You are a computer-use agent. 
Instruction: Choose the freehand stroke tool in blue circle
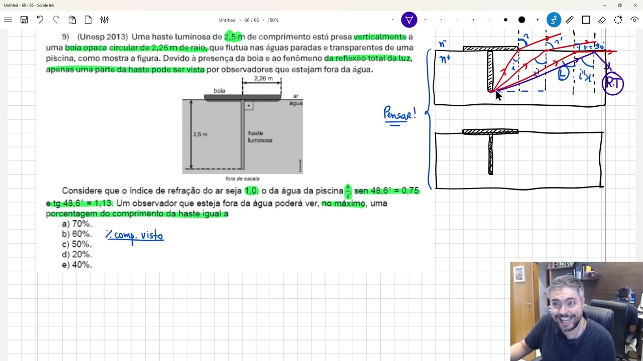tap(554, 20)
